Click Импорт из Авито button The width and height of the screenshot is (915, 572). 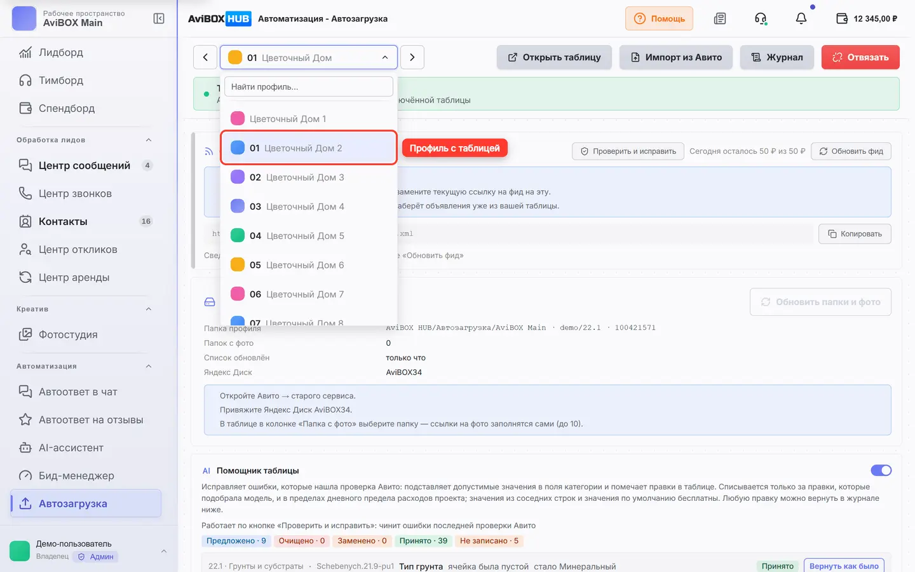click(x=676, y=57)
